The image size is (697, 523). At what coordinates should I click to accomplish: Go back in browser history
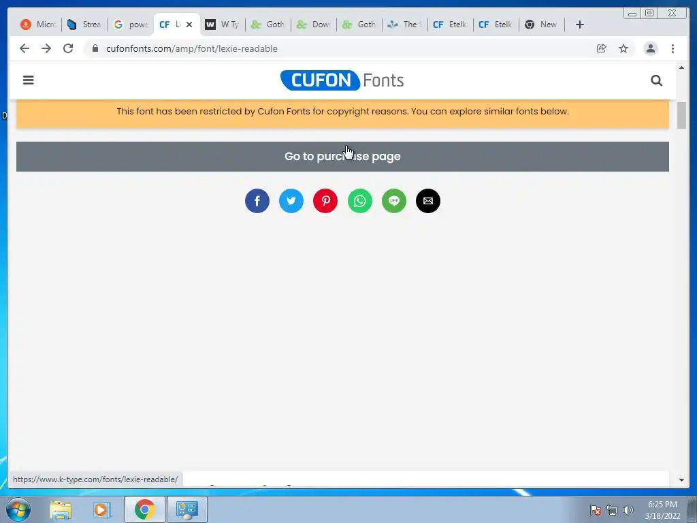25,48
